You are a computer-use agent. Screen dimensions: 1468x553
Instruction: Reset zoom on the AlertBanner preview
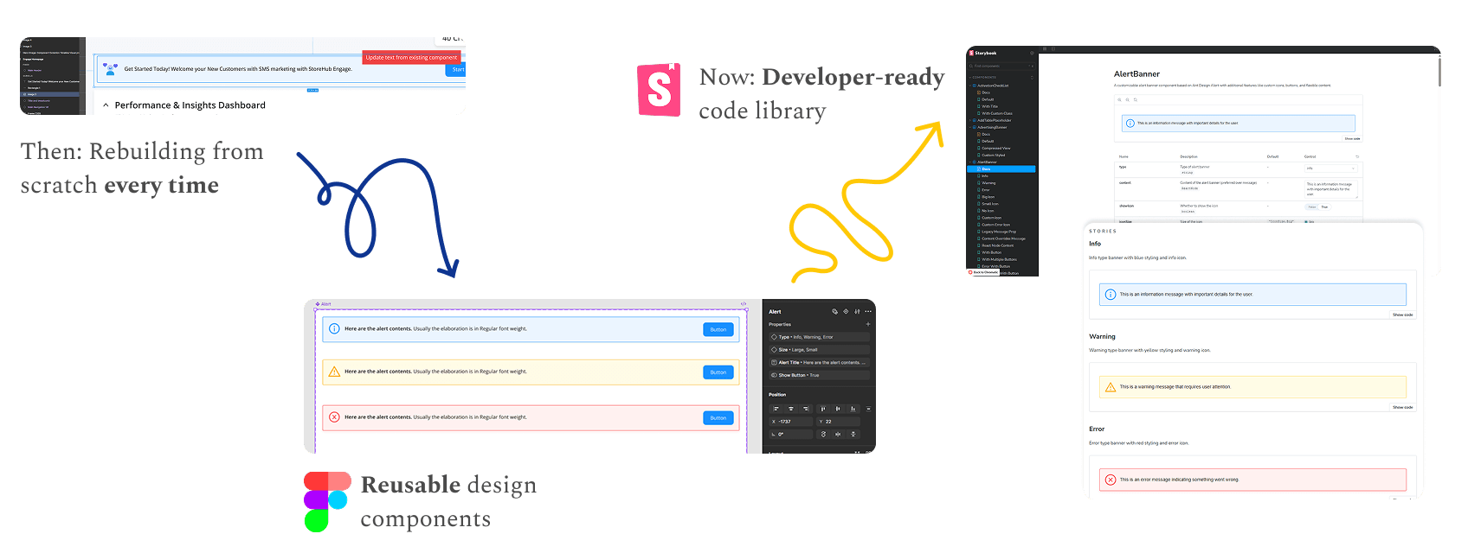(1135, 99)
